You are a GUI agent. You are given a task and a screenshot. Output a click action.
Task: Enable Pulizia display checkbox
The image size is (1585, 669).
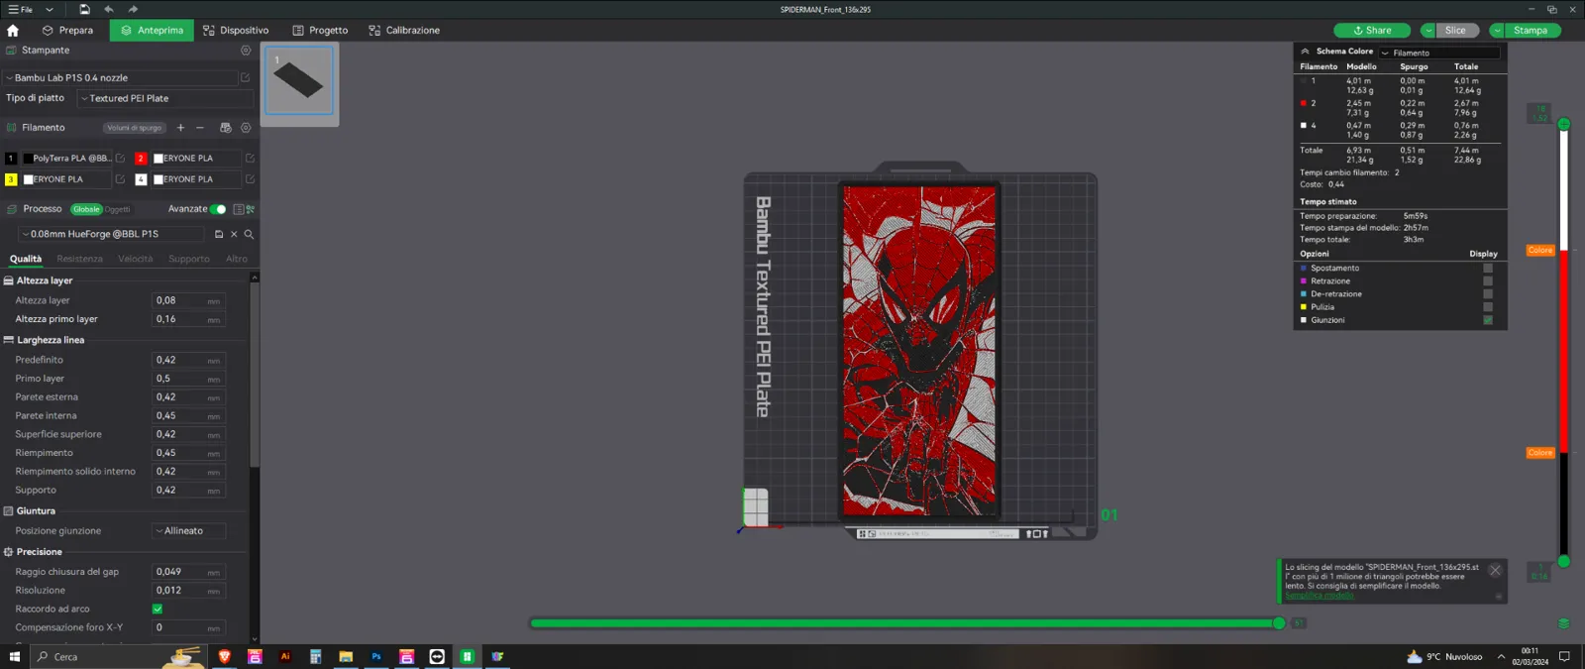[1488, 307]
